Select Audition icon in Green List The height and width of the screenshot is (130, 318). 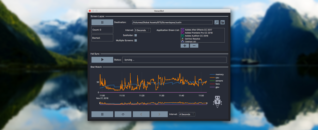tap(183, 36)
